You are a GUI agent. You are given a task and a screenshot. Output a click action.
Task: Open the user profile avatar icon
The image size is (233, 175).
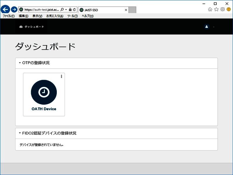pyautogui.click(x=206, y=27)
